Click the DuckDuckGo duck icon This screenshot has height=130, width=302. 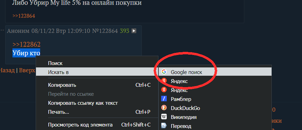(x=164, y=108)
